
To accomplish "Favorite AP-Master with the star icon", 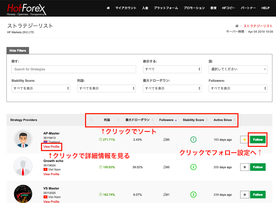I will [245, 140].
